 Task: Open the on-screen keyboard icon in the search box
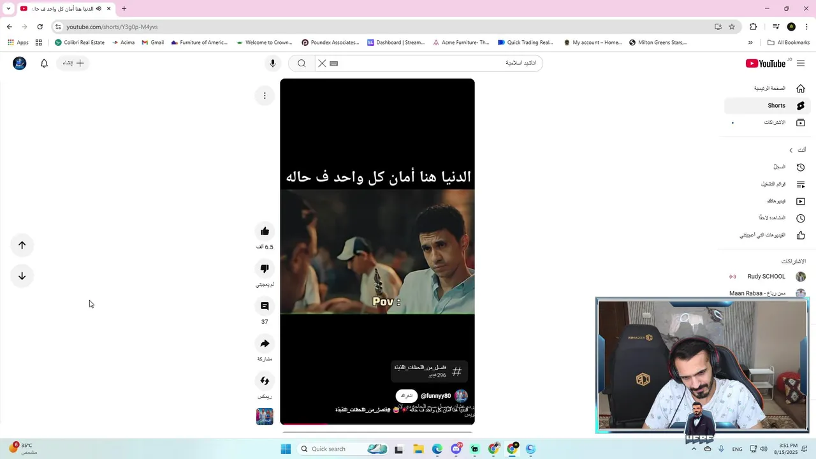(333, 64)
